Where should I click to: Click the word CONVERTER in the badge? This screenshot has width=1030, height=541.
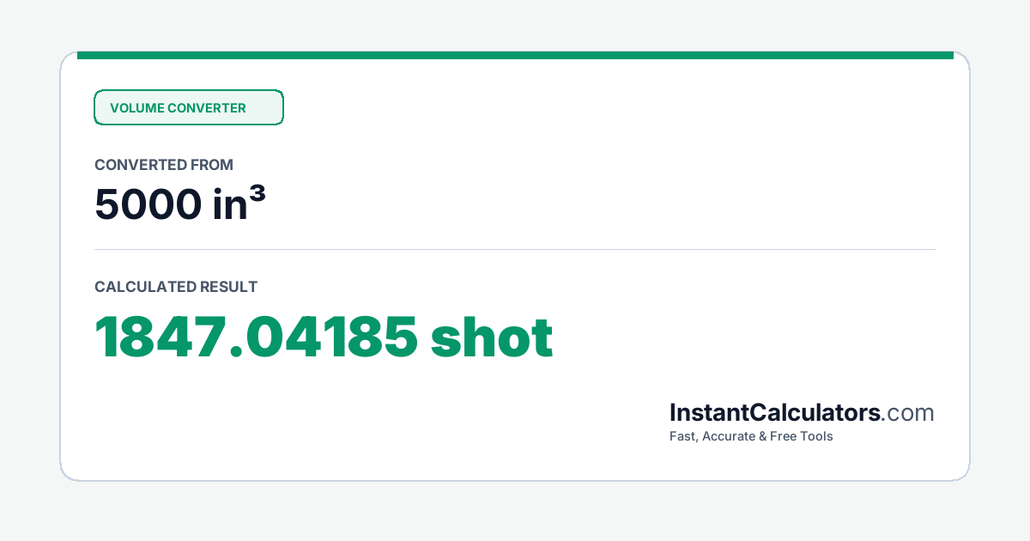coord(207,108)
